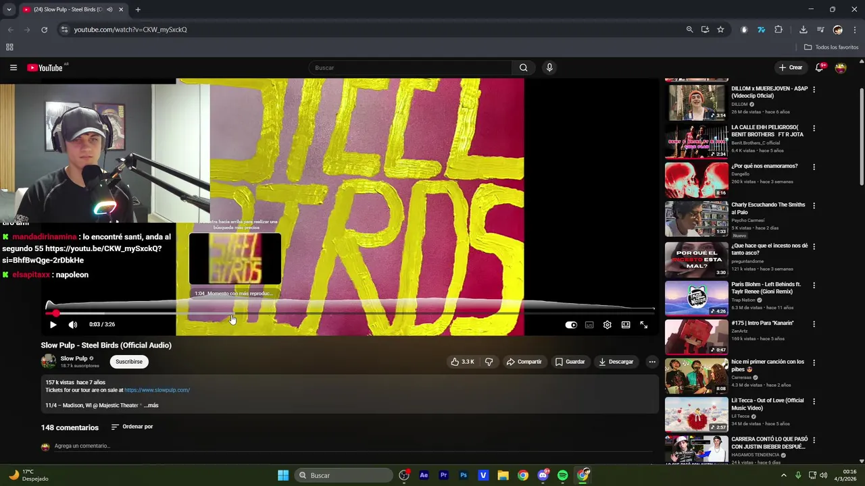Open the Ordenar por comment sort menu
The image size is (865, 486).
[132, 427]
